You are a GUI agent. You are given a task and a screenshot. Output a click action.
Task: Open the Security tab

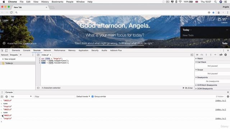[x=95, y=51]
